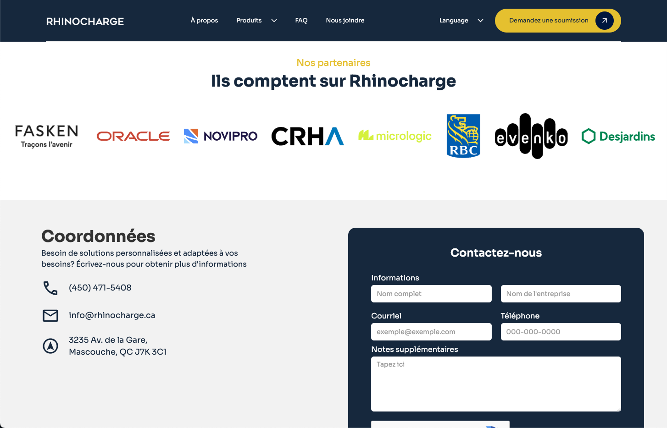Click the Novipro partner logo
Image resolution: width=667 pixels, height=428 pixels.
tap(220, 136)
